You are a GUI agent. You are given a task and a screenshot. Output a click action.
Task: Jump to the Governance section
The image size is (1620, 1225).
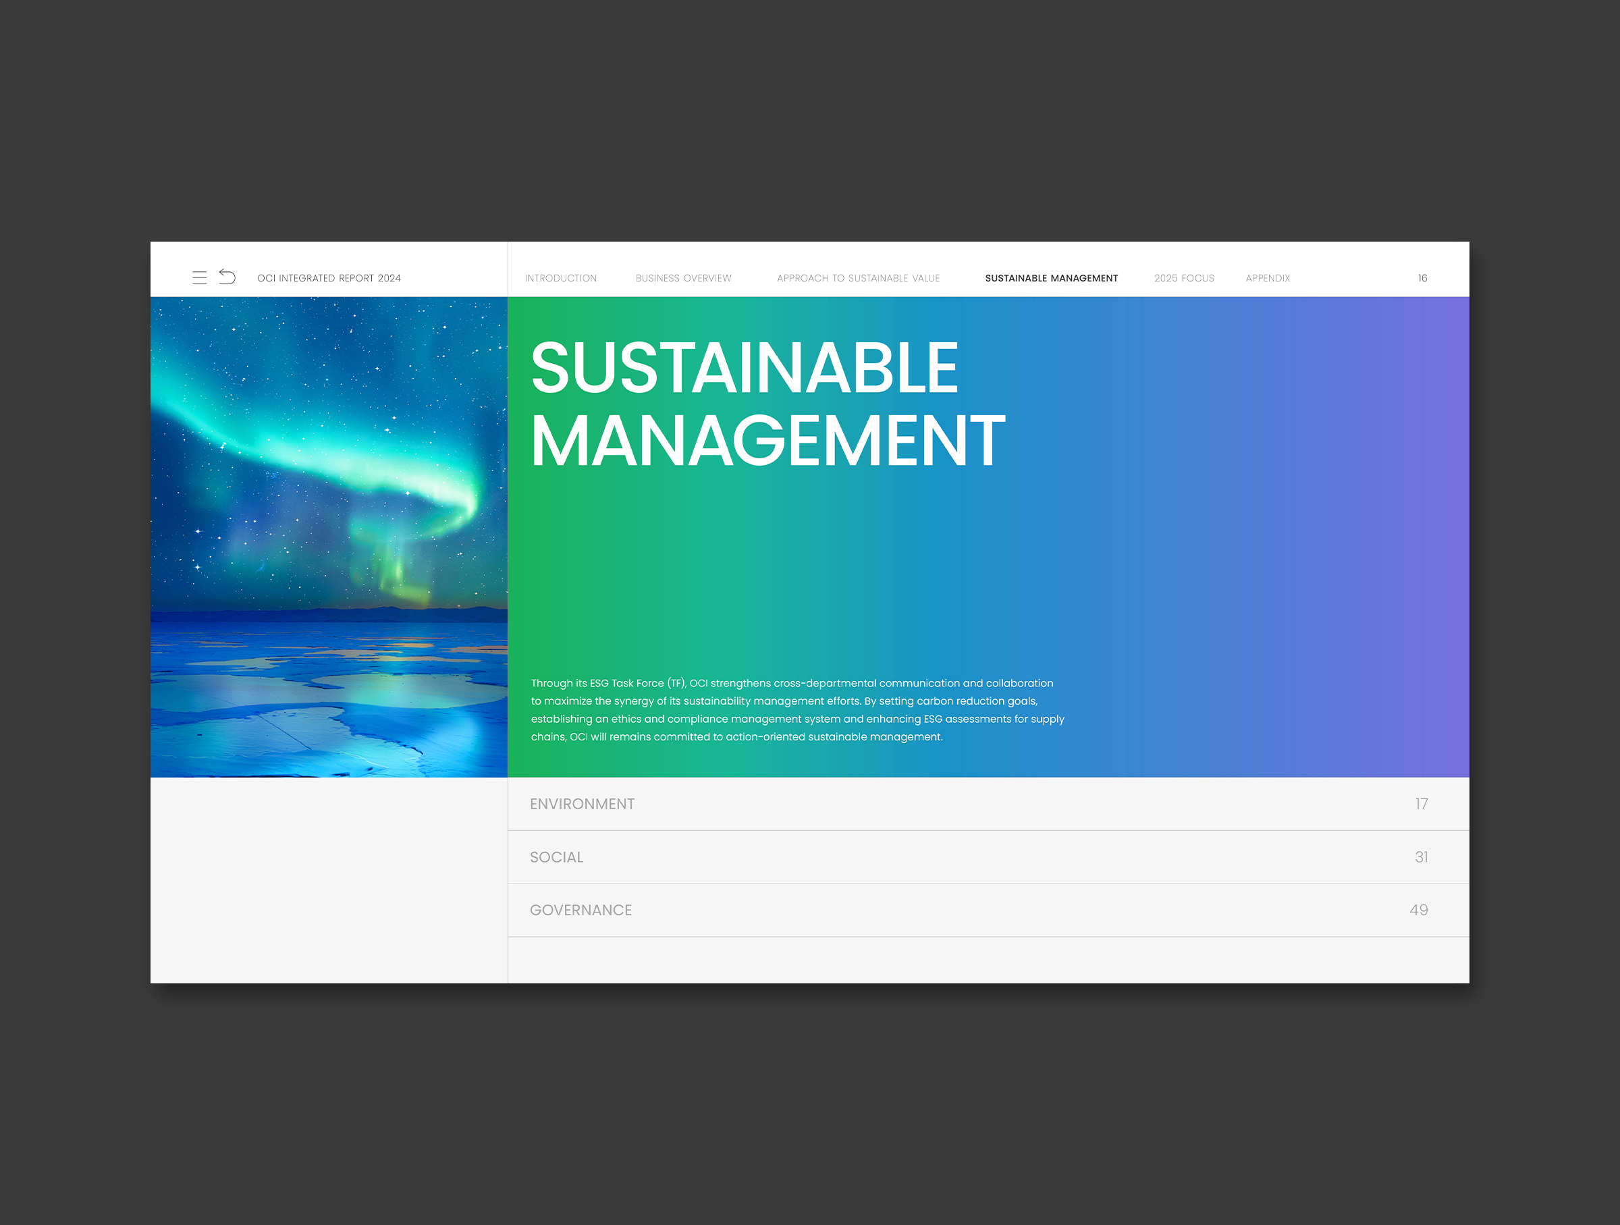click(x=989, y=910)
